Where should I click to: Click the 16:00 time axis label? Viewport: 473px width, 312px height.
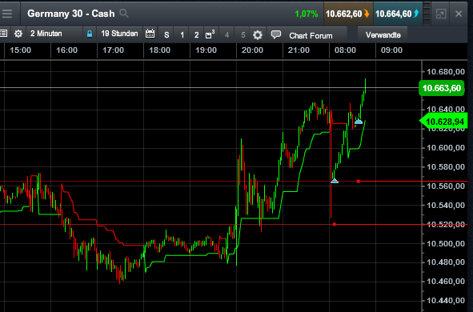coord(66,50)
